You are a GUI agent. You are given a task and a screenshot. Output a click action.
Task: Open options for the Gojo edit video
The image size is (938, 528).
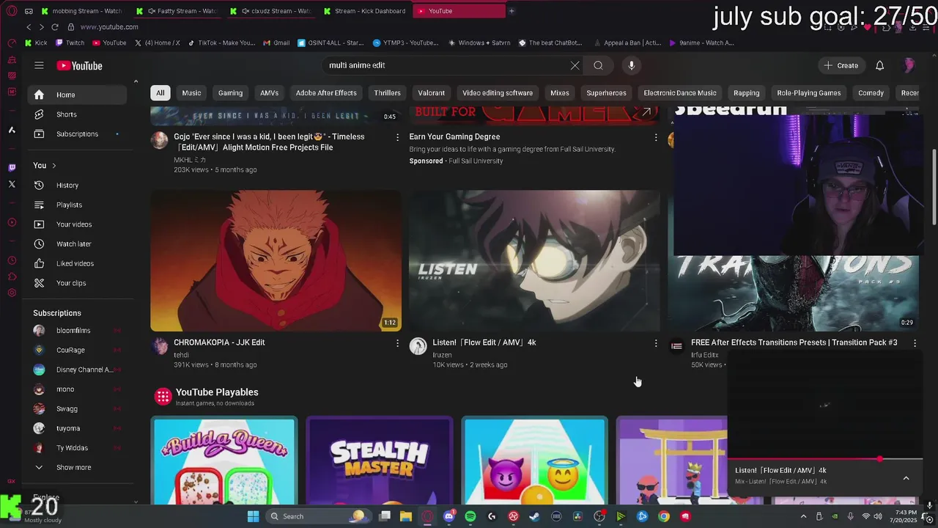[397, 137]
